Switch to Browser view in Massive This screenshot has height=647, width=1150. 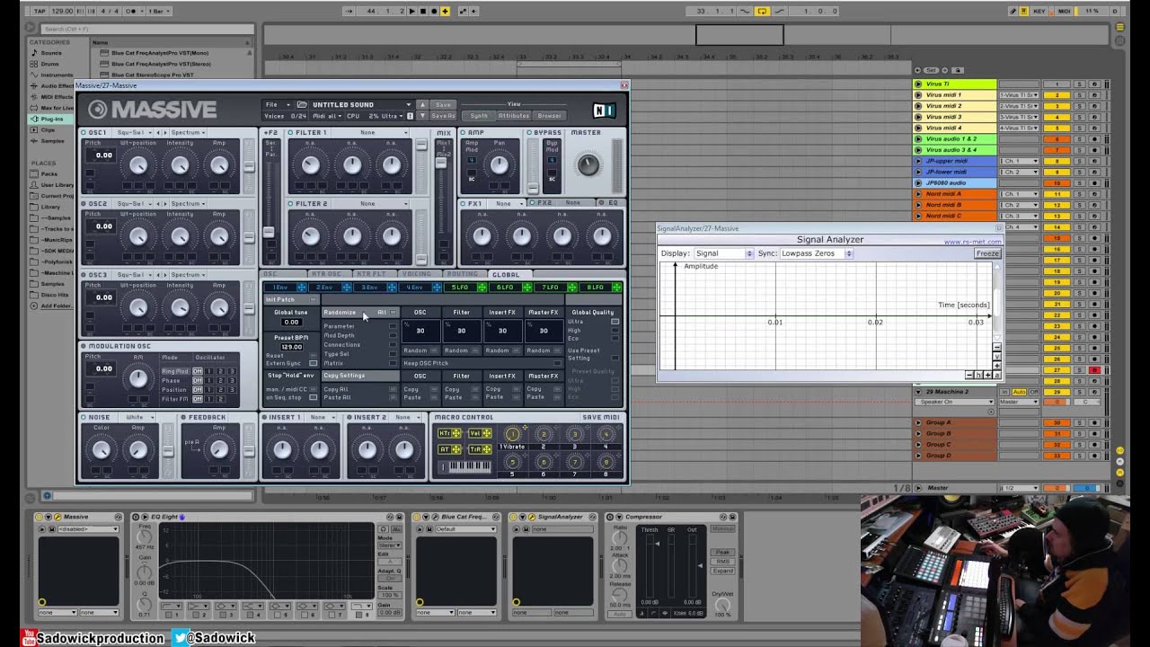549,115
